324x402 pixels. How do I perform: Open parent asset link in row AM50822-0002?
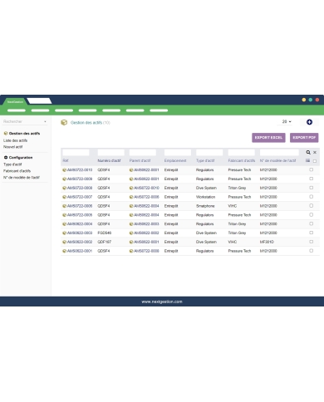pyautogui.click(x=146, y=242)
